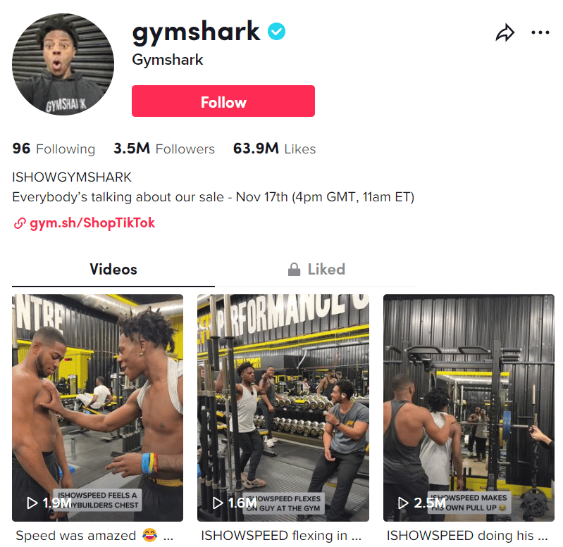Click the play icon showing 2.5M views
Screen dimensions: 563x547
point(403,503)
